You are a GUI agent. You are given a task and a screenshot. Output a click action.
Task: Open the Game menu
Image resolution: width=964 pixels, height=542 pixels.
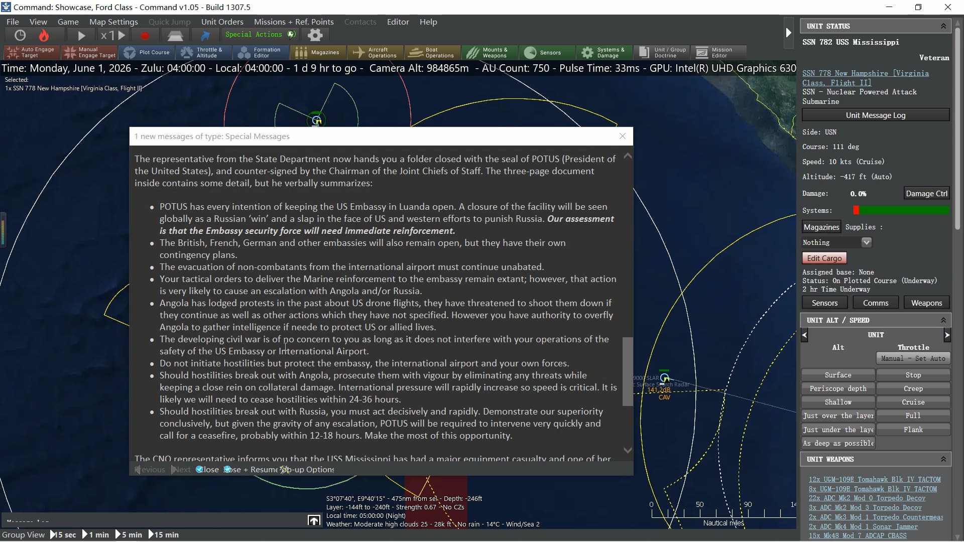[68, 22]
